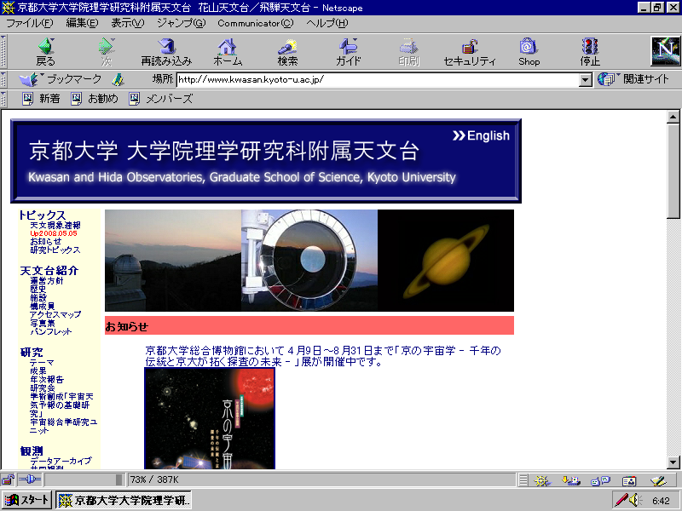Open the 年次報告 sidebar link
This screenshot has height=511, width=682.
pos(47,379)
